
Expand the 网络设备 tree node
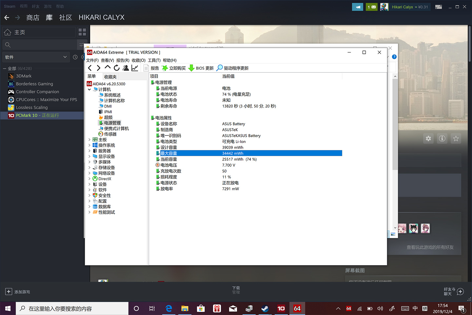(x=89, y=173)
